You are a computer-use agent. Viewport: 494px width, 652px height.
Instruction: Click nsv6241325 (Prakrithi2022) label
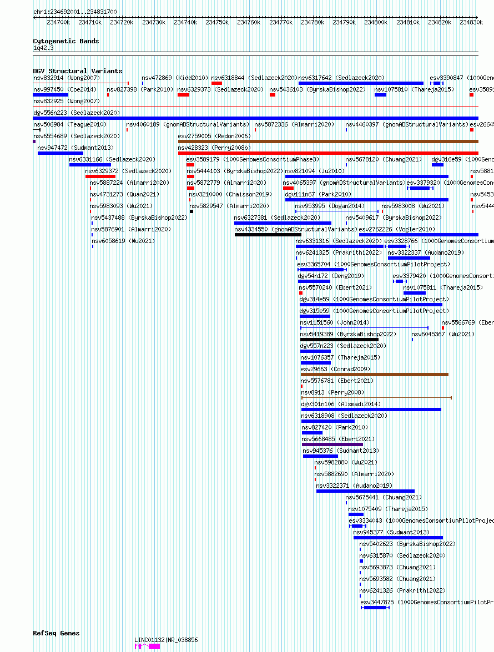[x=339, y=252]
